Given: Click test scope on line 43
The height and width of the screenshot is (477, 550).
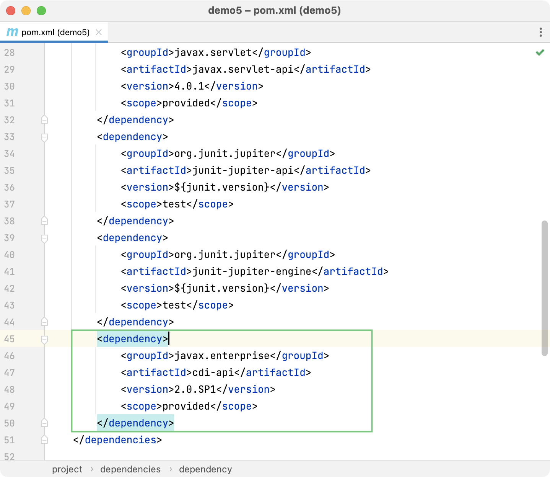Looking at the screenshot, I should pos(174,305).
